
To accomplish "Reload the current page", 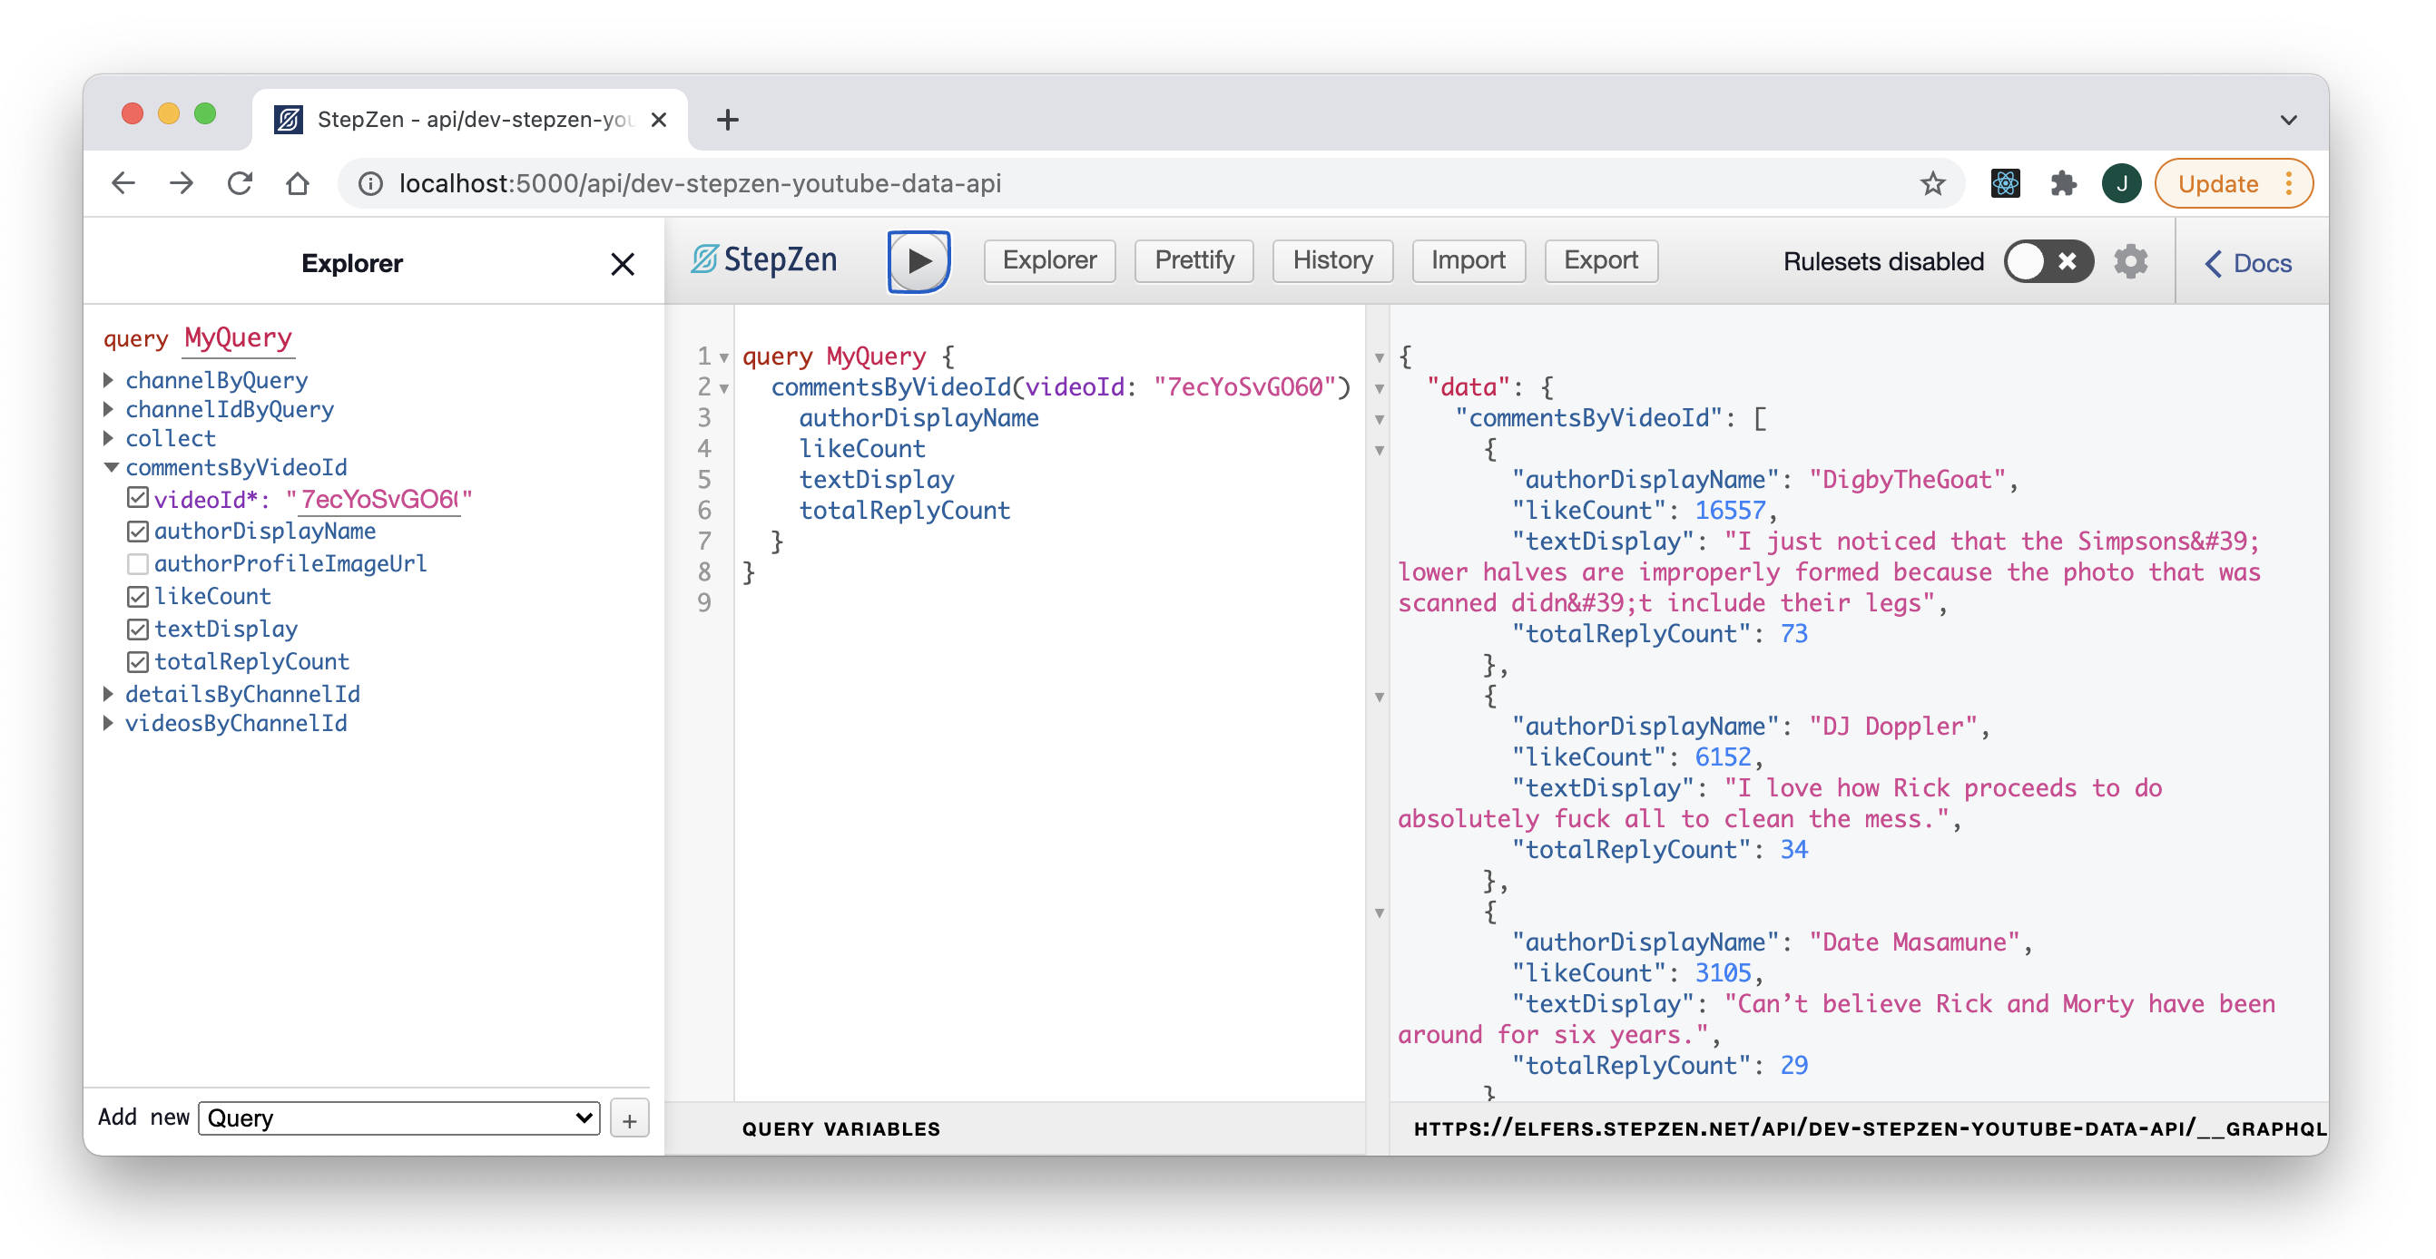I will pos(241,182).
